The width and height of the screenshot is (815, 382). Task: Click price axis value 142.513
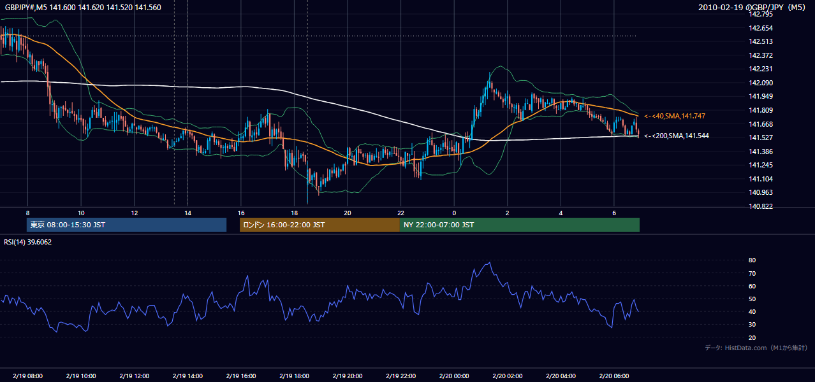(x=760, y=41)
